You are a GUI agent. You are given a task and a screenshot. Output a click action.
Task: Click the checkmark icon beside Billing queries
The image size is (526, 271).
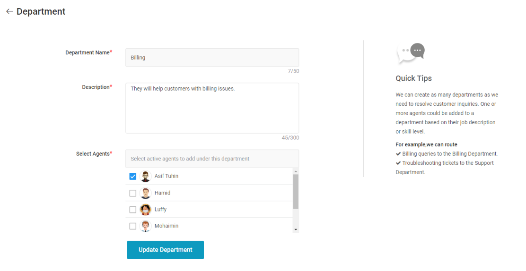[x=398, y=154]
